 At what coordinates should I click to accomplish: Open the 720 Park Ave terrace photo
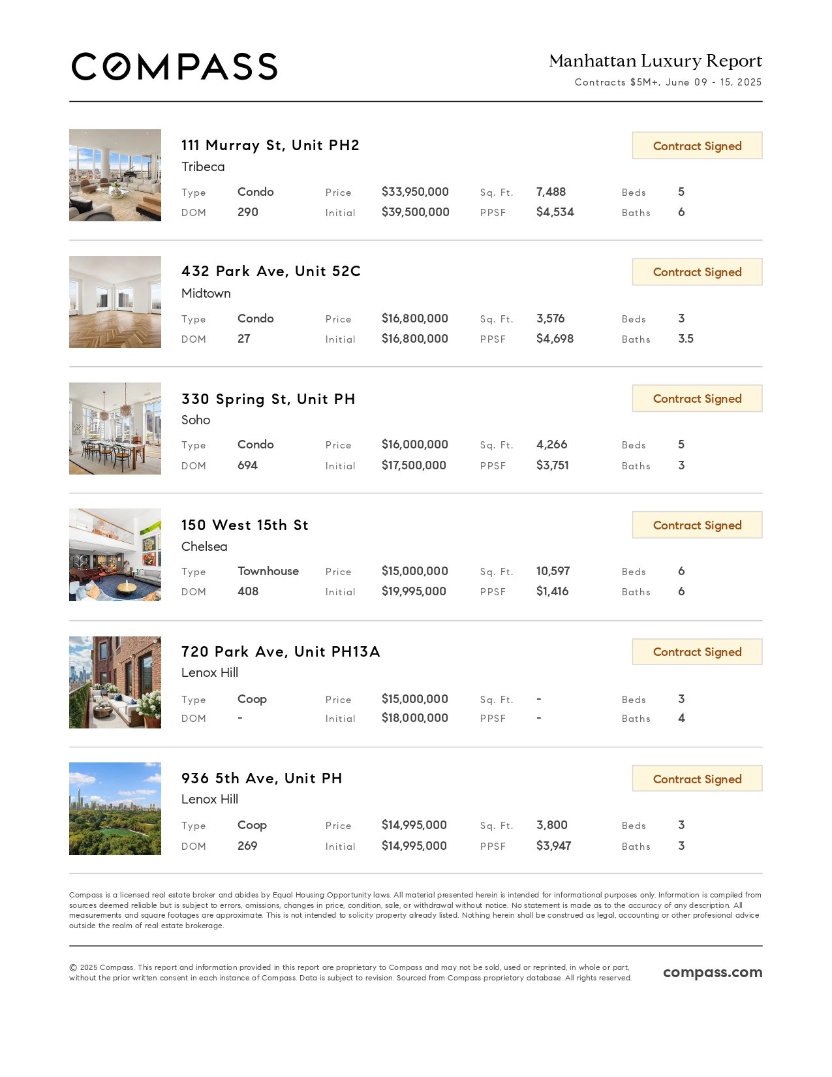tap(115, 682)
